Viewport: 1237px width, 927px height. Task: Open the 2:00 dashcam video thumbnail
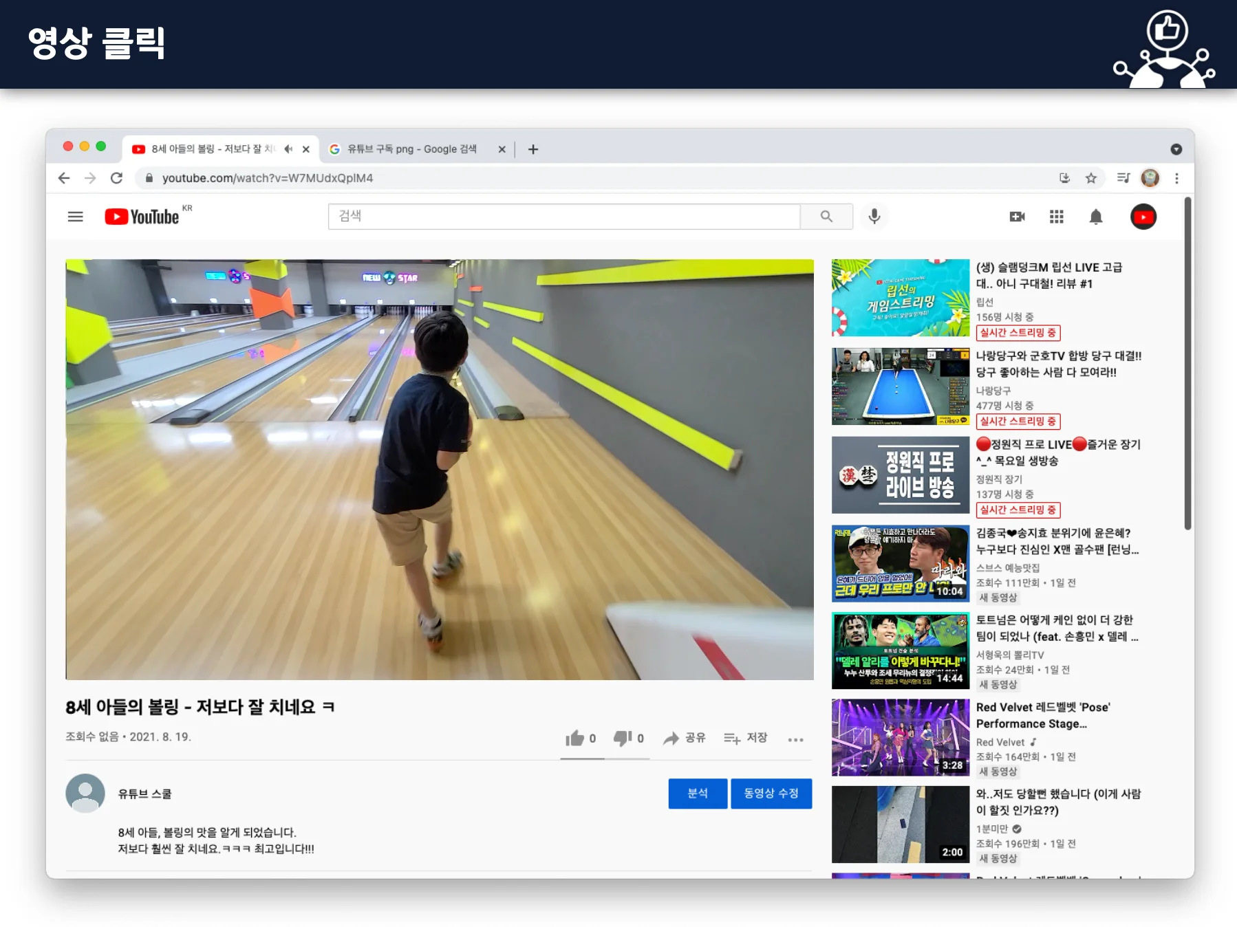click(x=901, y=825)
